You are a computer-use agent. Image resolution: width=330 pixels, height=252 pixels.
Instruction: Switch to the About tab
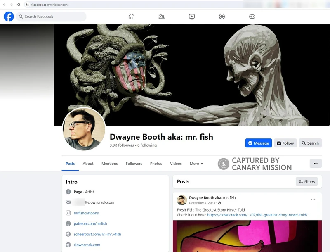pyautogui.click(x=88, y=164)
